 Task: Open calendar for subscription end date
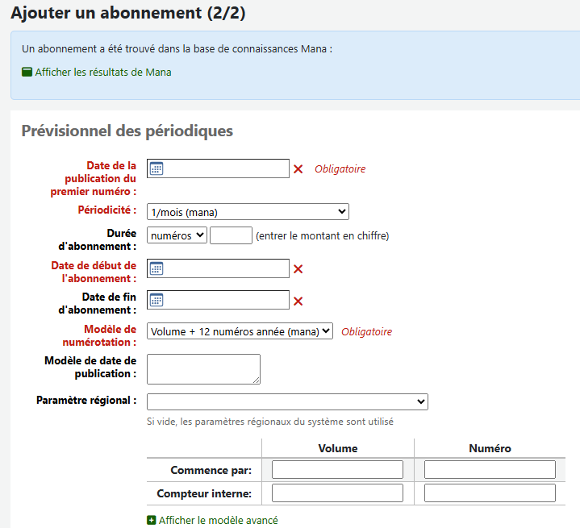157,300
